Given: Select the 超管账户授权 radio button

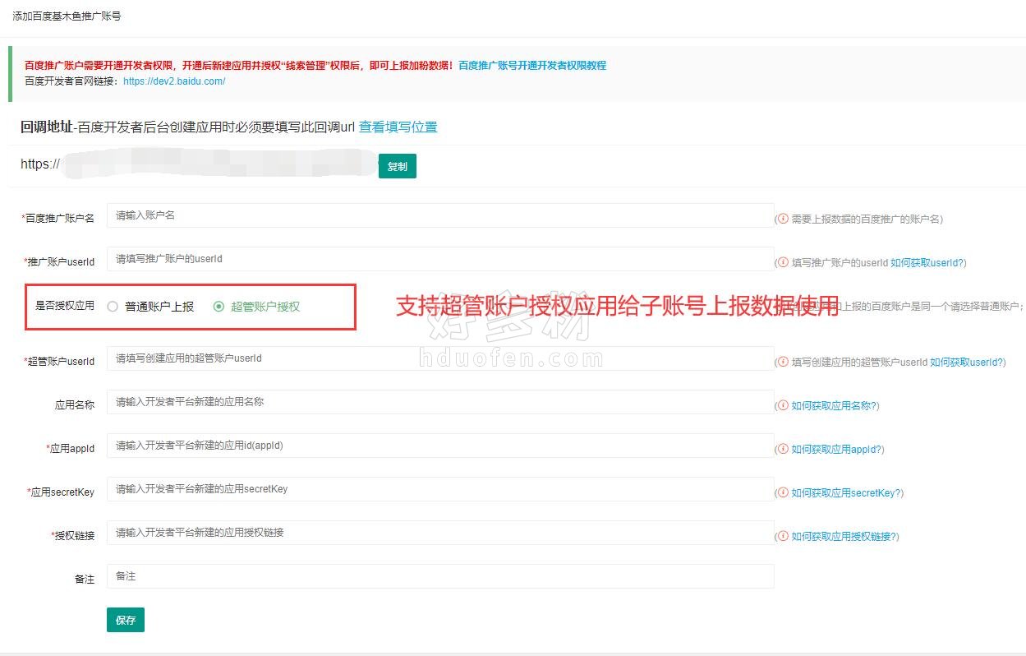Looking at the screenshot, I should tap(219, 307).
